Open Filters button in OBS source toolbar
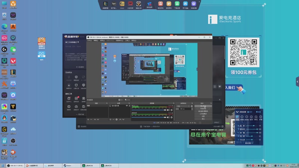Viewport: 299px width, 168px height. point(127,100)
